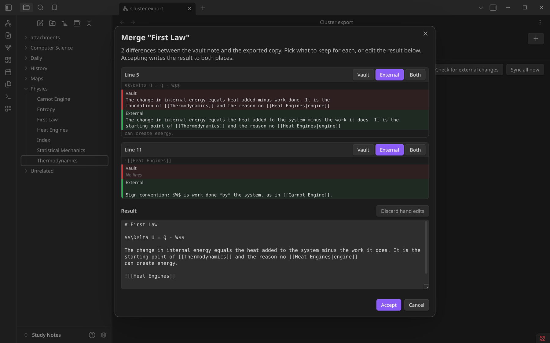Open the tab list dropdown chevron
Screen dimensions: 550x343
coord(481,8)
